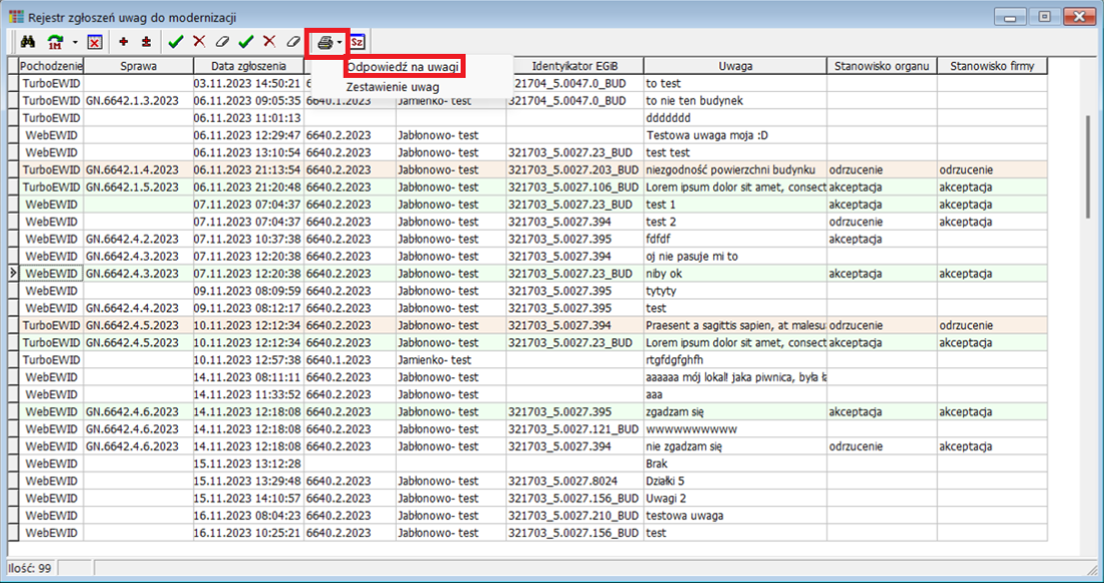Image resolution: width=1104 pixels, height=583 pixels.
Task: Click the red plus add icon
Action: tap(124, 43)
